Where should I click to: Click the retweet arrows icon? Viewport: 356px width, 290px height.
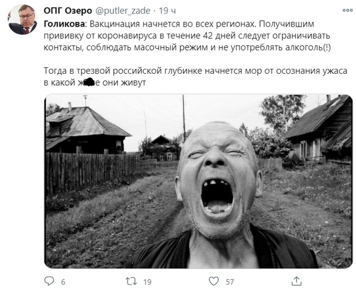131,281
